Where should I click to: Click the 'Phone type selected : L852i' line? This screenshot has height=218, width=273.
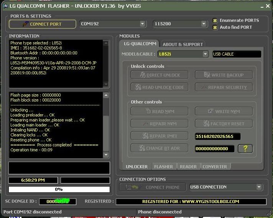(36, 43)
